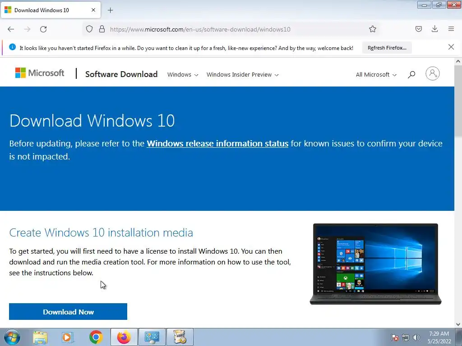Open Windows release information status link
Screen dimensions: 462x346
point(217,144)
